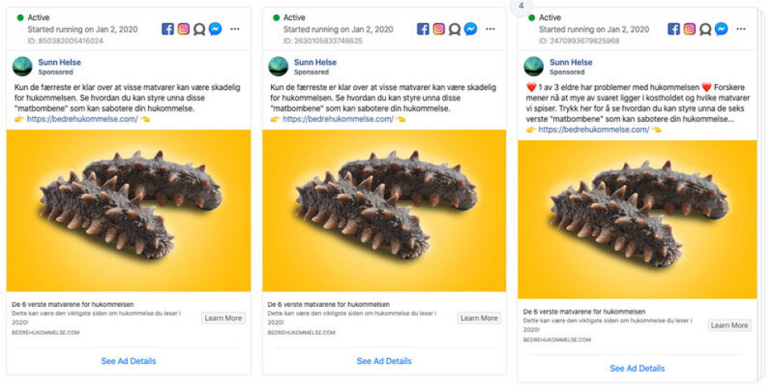Open See Ad Details for the first ad
Image resolution: width=772 pixels, height=392 pixels.
[x=129, y=361]
